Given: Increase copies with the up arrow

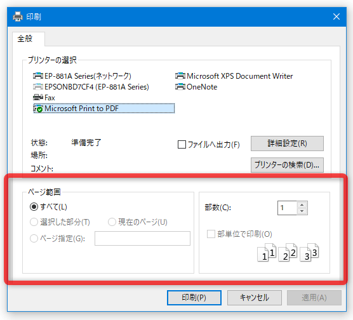Looking at the screenshot, I should point(302,204).
